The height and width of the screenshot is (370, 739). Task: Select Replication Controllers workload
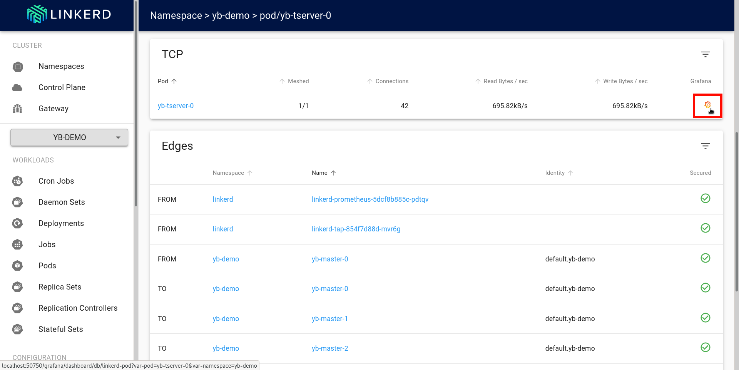(78, 308)
